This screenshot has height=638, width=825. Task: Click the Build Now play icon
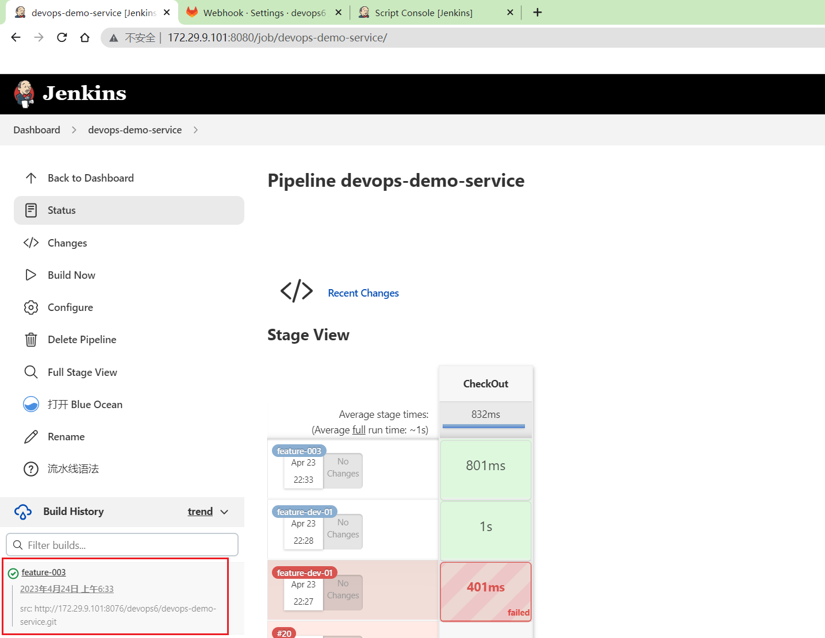pyautogui.click(x=31, y=275)
